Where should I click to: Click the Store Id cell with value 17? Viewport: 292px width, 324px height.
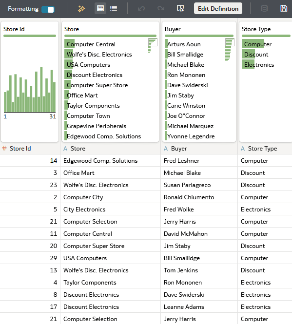[x=30, y=306]
